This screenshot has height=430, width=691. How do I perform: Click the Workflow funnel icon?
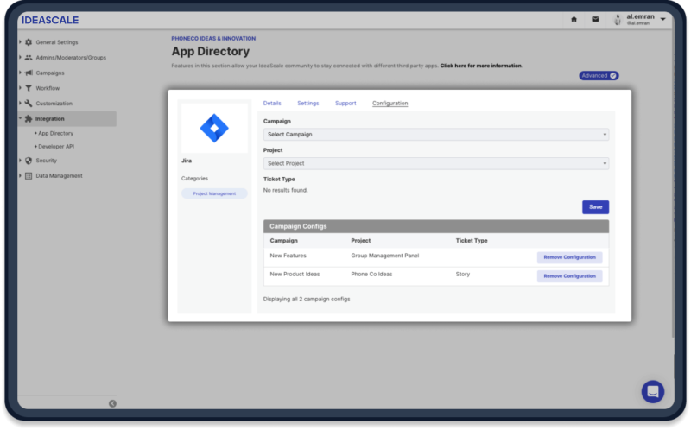pyautogui.click(x=29, y=88)
